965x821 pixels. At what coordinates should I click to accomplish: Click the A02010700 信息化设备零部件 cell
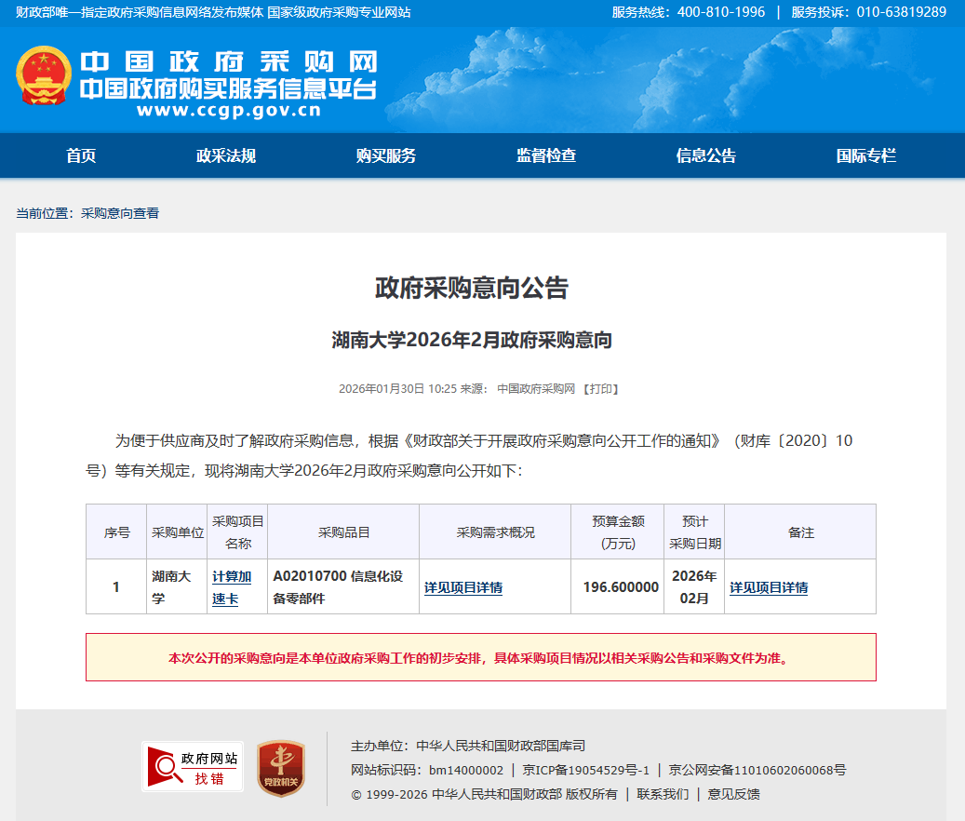343,587
